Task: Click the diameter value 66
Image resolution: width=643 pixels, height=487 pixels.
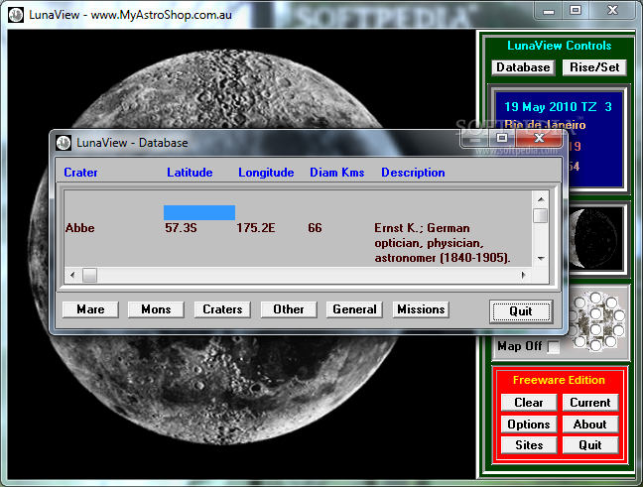Action: click(315, 228)
